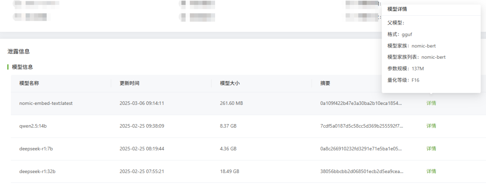
Task: Click digest starting with 7cdf5a0187d5c58
Action: 362,126
